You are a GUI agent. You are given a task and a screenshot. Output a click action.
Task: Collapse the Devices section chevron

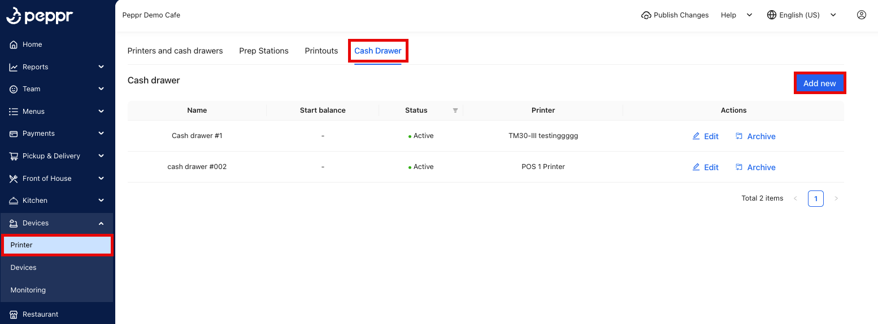101,224
